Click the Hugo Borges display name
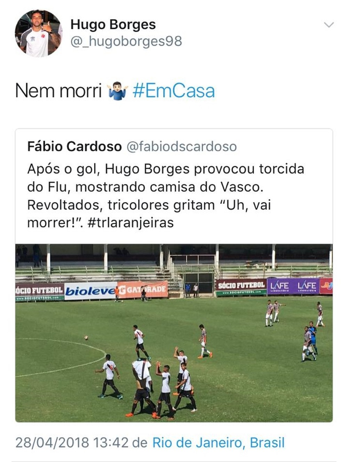Image resolution: width=348 pixels, height=462 pixels. pos(113,24)
